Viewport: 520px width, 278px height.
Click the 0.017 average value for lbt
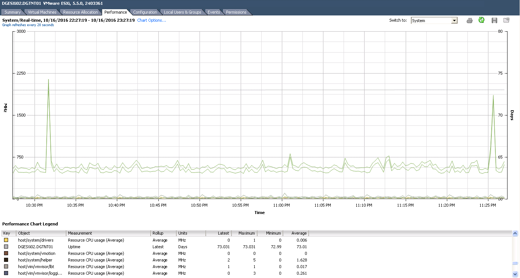pyautogui.click(x=301, y=267)
